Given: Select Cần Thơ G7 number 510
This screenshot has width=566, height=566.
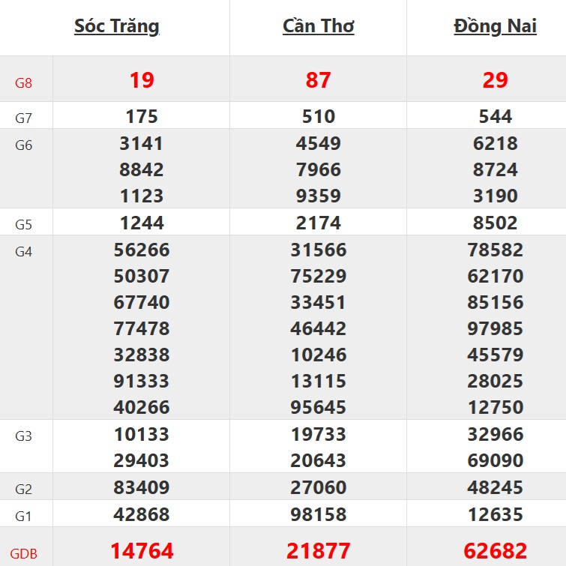Looking at the screenshot, I should pyautogui.click(x=319, y=116).
